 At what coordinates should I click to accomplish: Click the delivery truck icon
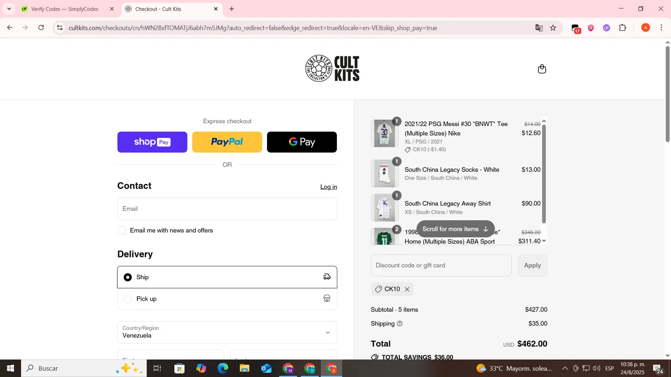click(x=327, y=277)
